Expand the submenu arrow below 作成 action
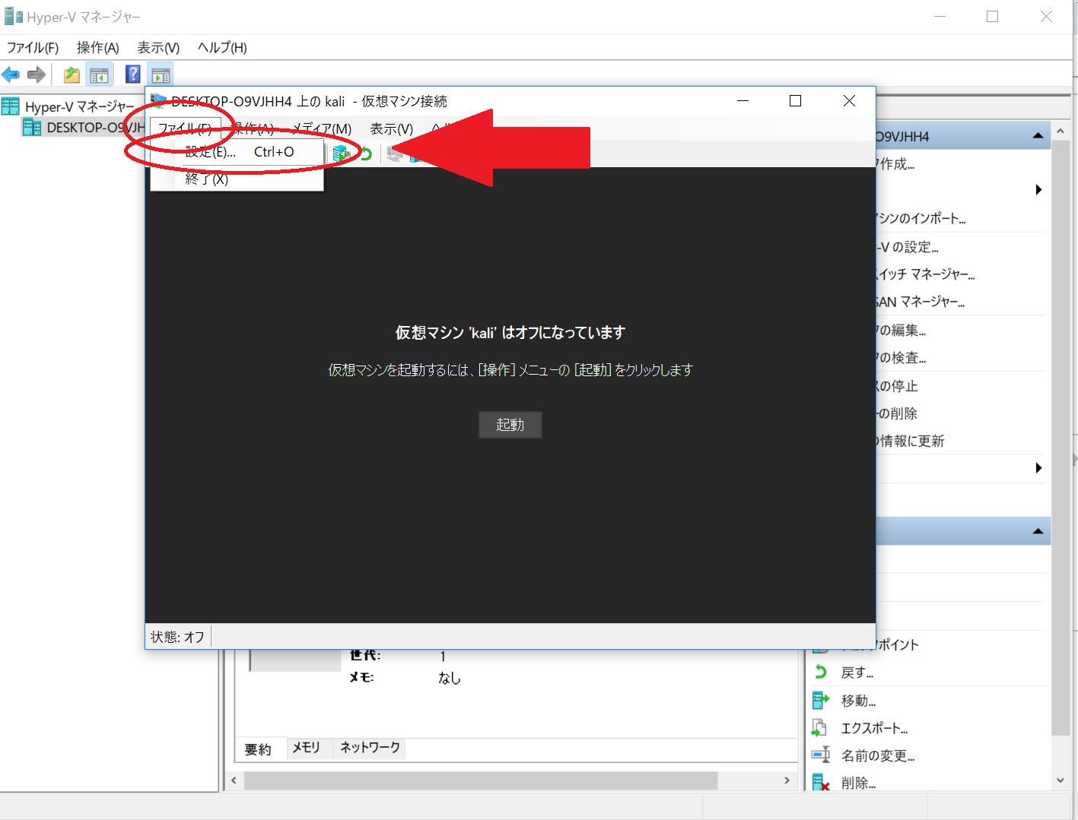 coord(1038,190)
